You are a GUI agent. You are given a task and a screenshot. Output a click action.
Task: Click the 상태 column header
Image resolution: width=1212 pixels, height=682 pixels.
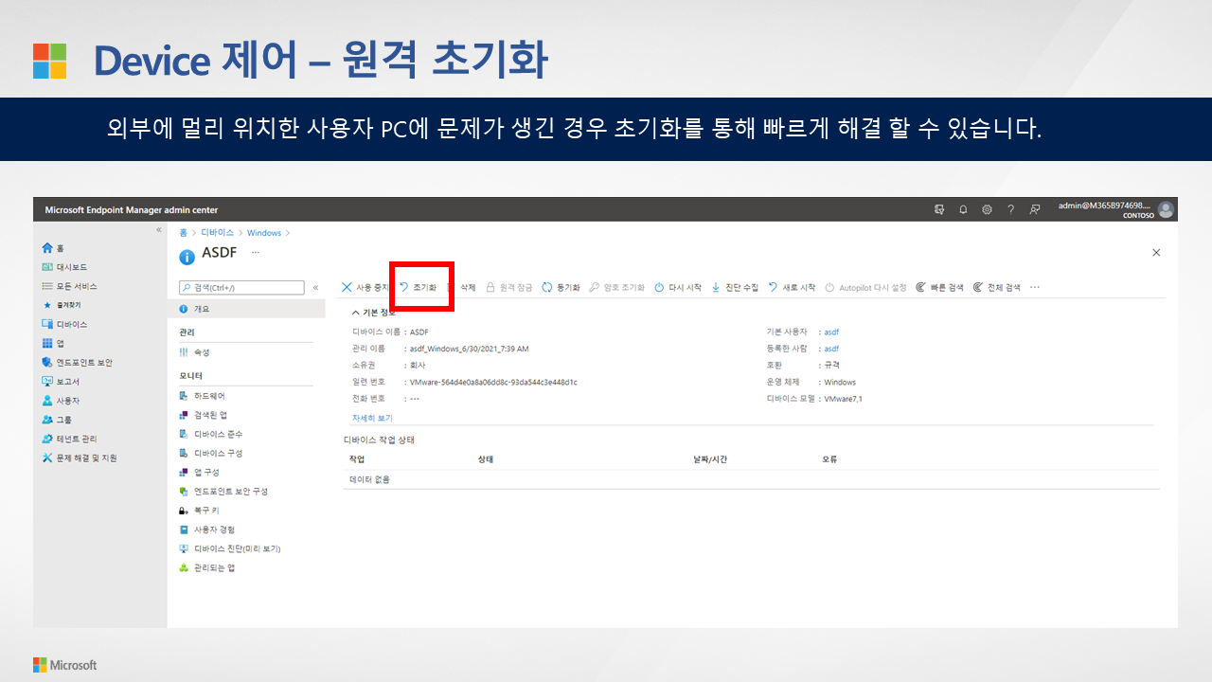click(x=486, y=459)
